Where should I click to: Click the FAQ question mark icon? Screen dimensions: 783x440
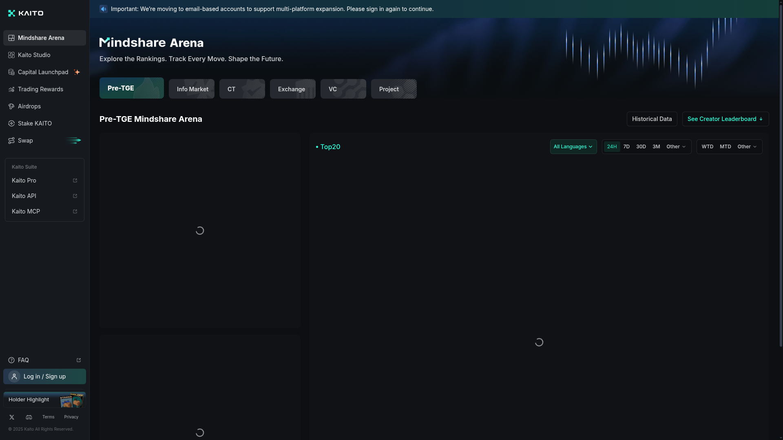[x=11, y=360]
